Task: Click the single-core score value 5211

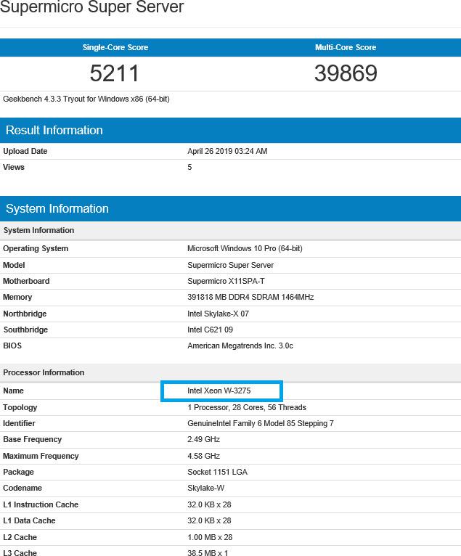Action: coord(114,73)
